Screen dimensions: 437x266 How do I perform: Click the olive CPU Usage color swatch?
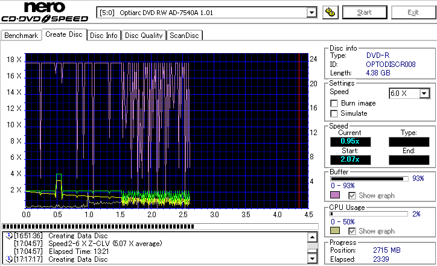[x=335, y=230]
